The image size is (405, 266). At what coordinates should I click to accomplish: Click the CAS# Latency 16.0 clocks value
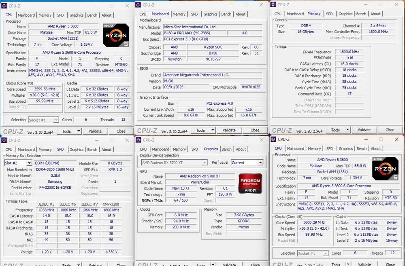pyautogui.click(x=349, y=63)
